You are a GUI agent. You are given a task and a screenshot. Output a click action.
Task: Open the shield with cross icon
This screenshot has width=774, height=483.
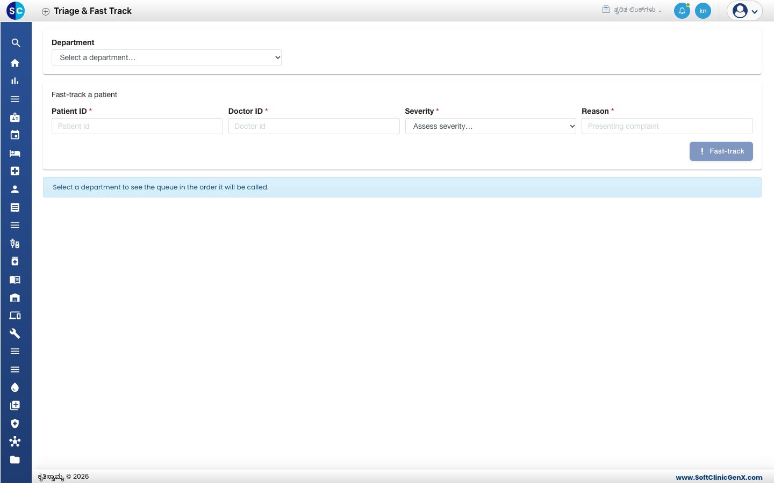point(15,423)
